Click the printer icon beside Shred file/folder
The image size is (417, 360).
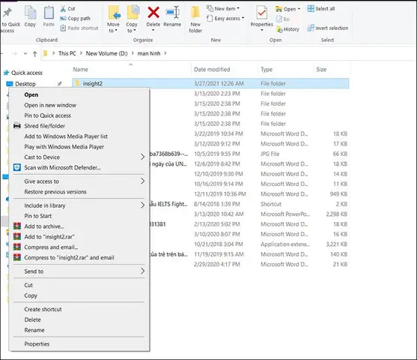coord(17,126)
